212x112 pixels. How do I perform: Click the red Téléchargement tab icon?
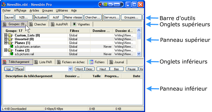[x=5, y=62]
